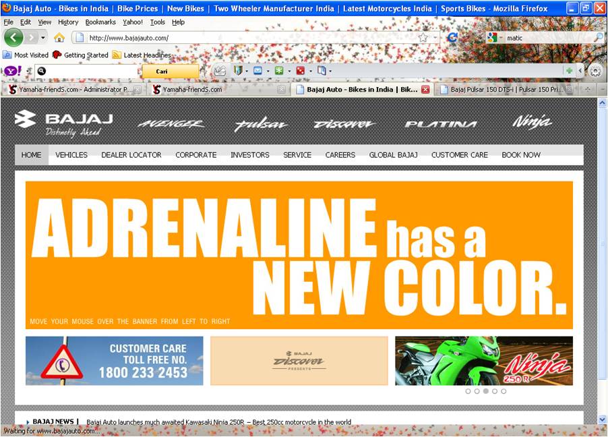Click the search magnifier icon in search box
Screen dimensions: 608x437
pos(598,38)
